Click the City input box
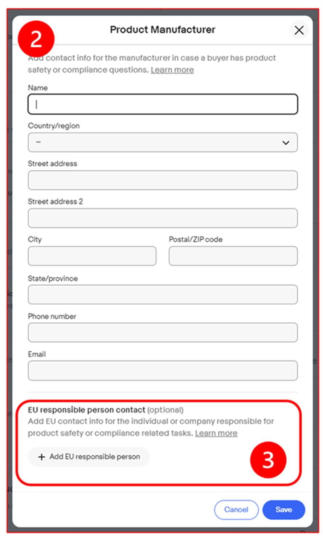 (92, 256)
